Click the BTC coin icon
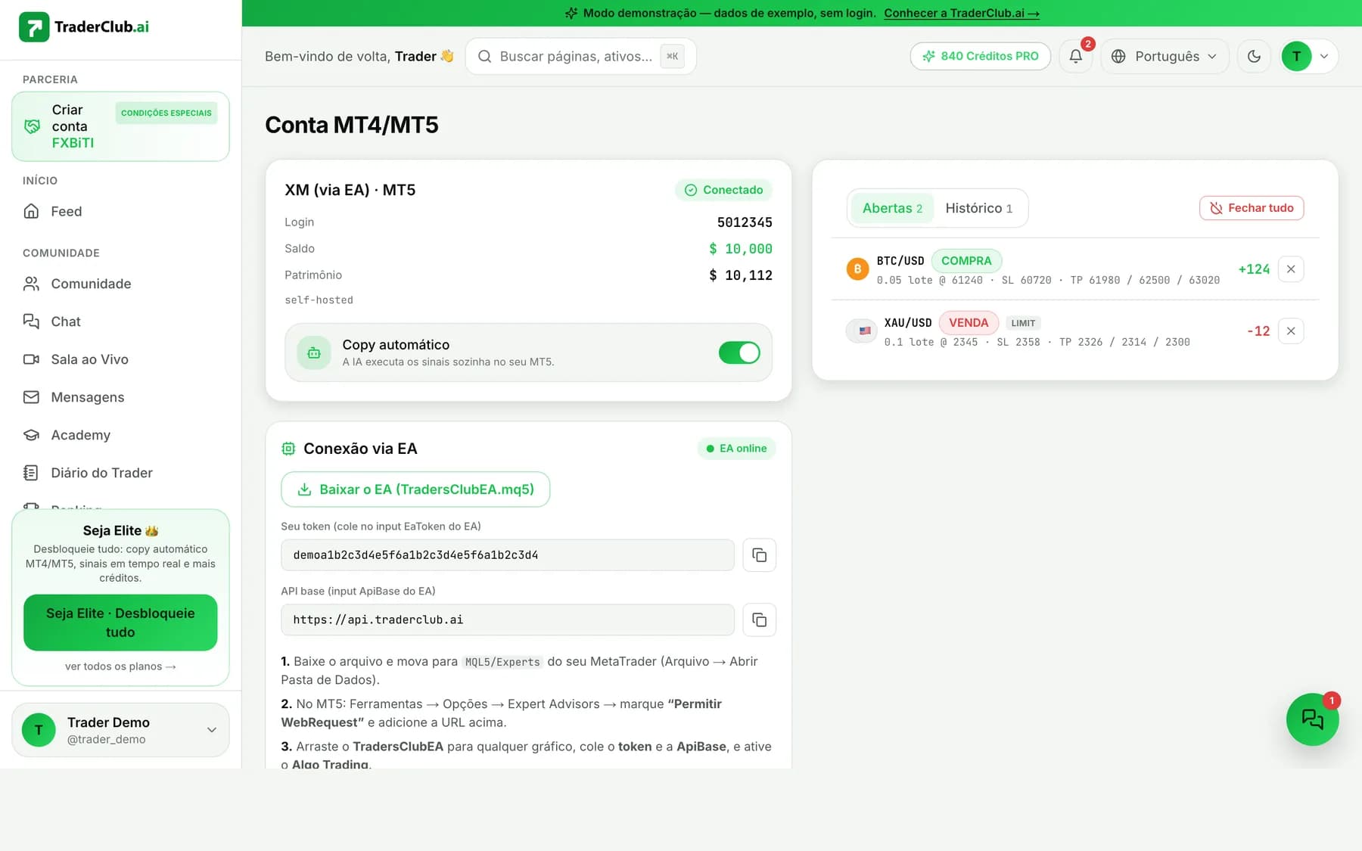The height and width of the screenshot is (851, 1362). pos(857,269)
